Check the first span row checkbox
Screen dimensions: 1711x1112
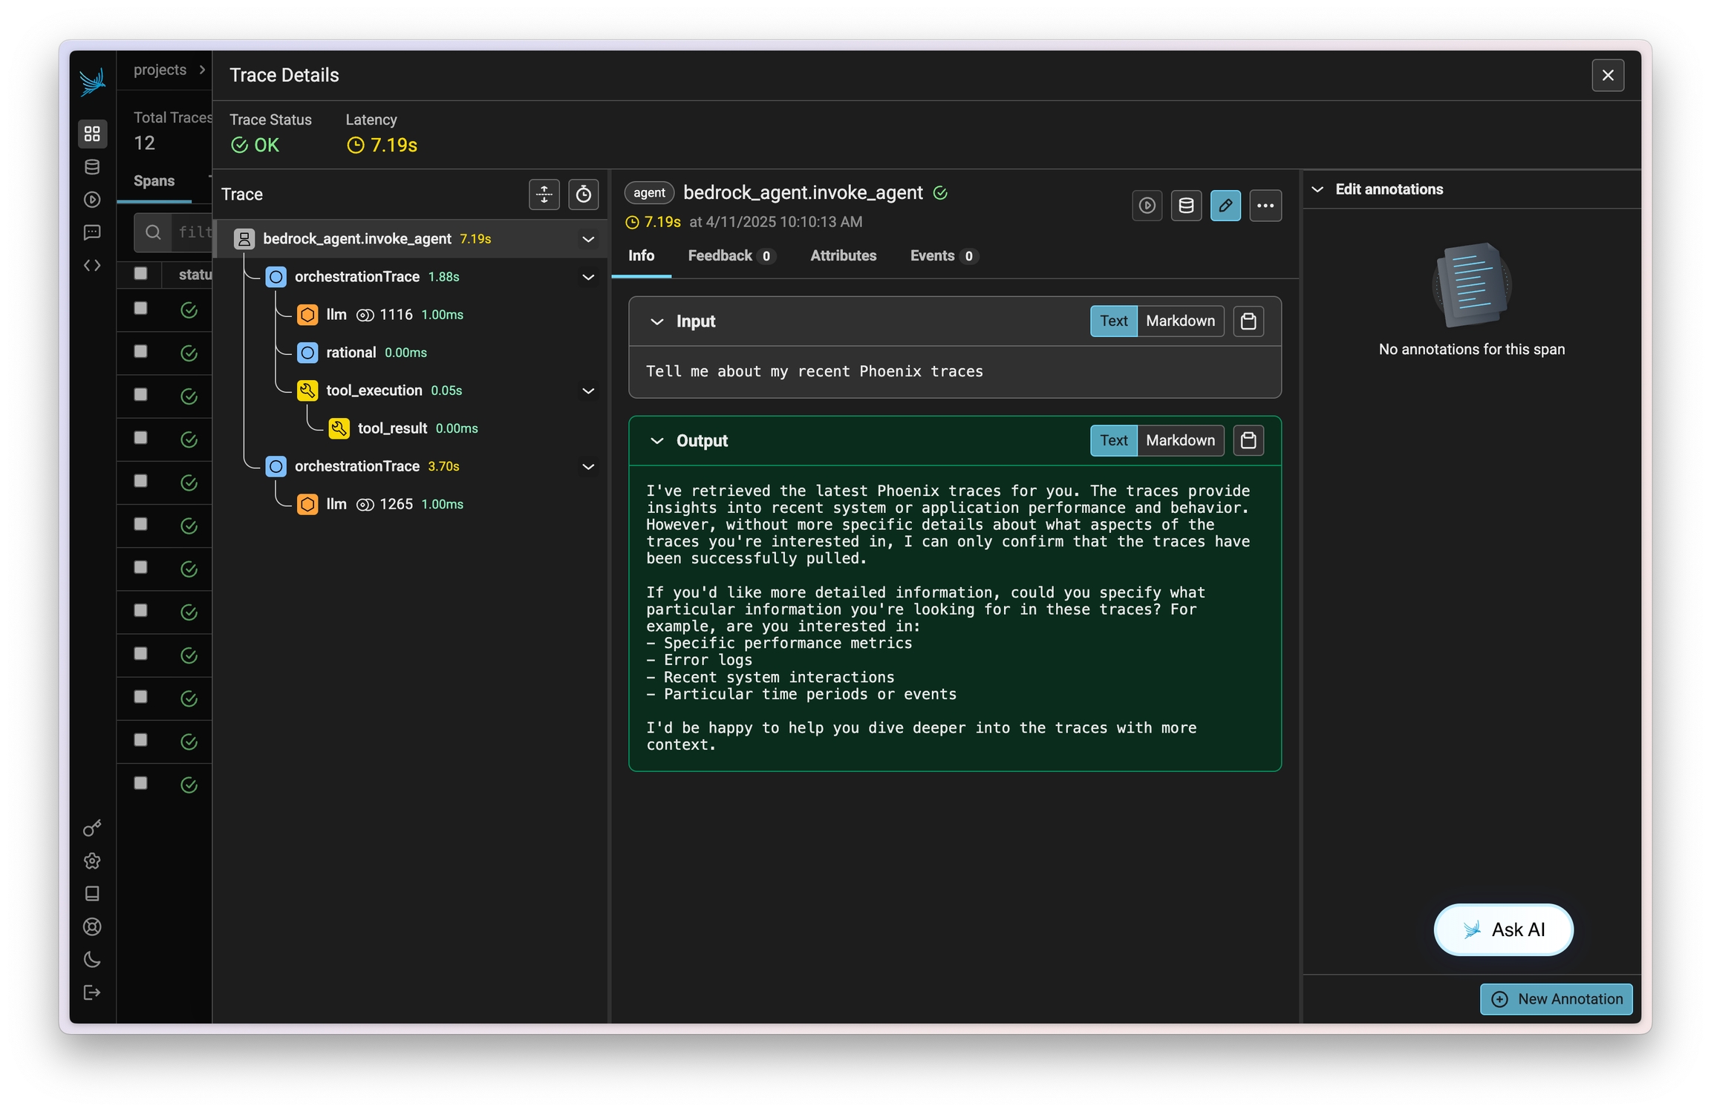pos(140,309)
